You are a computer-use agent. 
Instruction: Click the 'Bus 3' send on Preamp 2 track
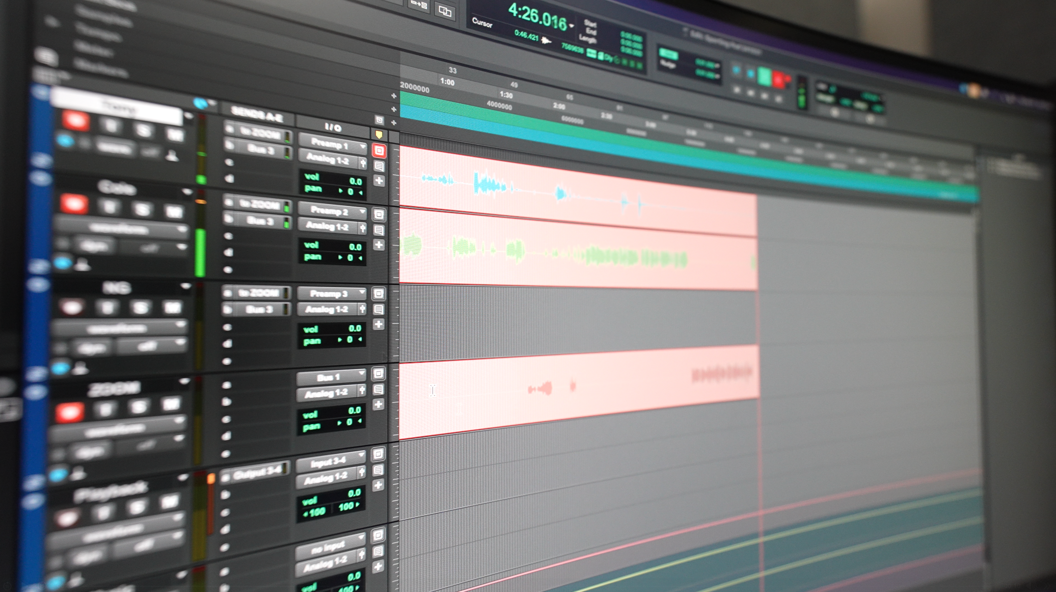[x=257, y=220]
